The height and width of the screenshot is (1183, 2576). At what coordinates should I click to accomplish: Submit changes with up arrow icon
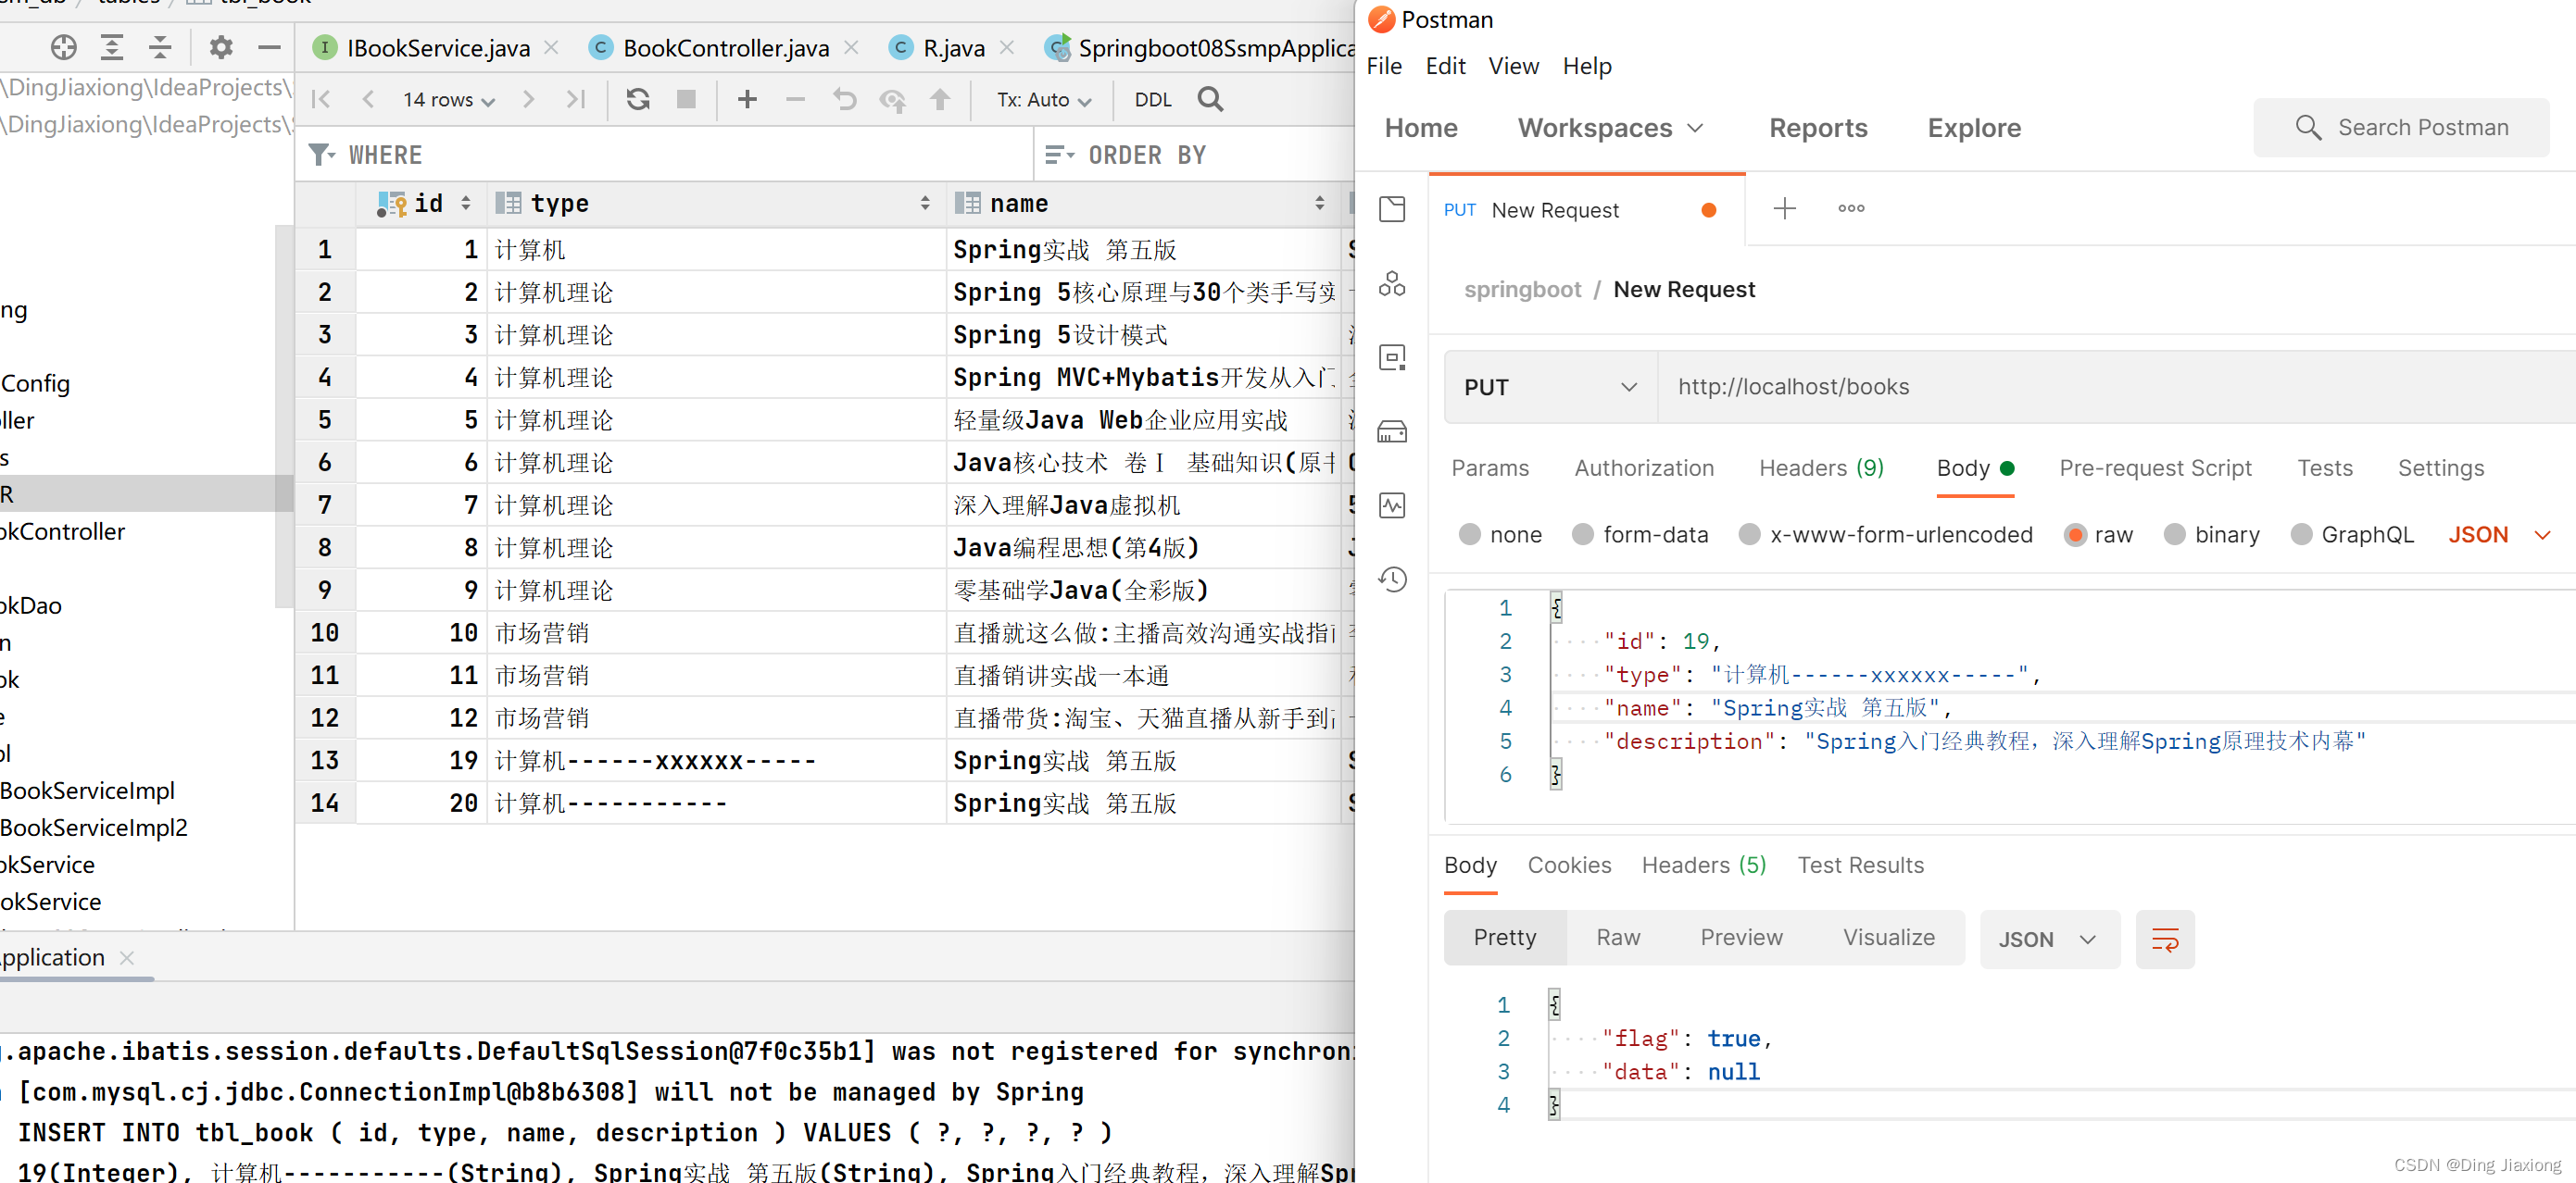[940, 99]
